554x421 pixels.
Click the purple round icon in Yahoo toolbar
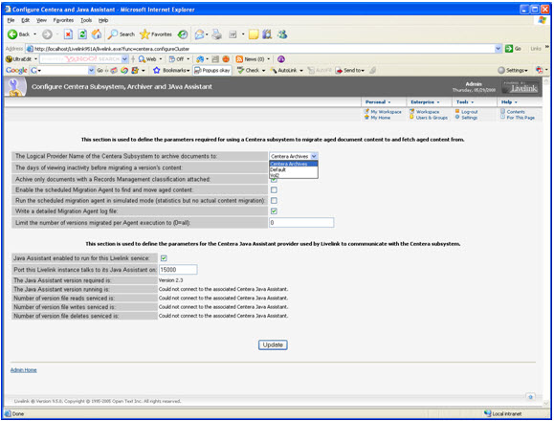pos(281,59)
